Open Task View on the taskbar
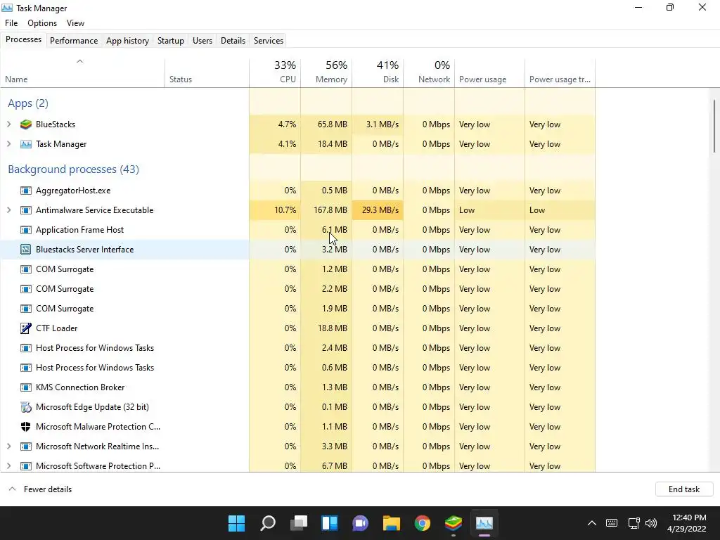 [x=299, y=523]
